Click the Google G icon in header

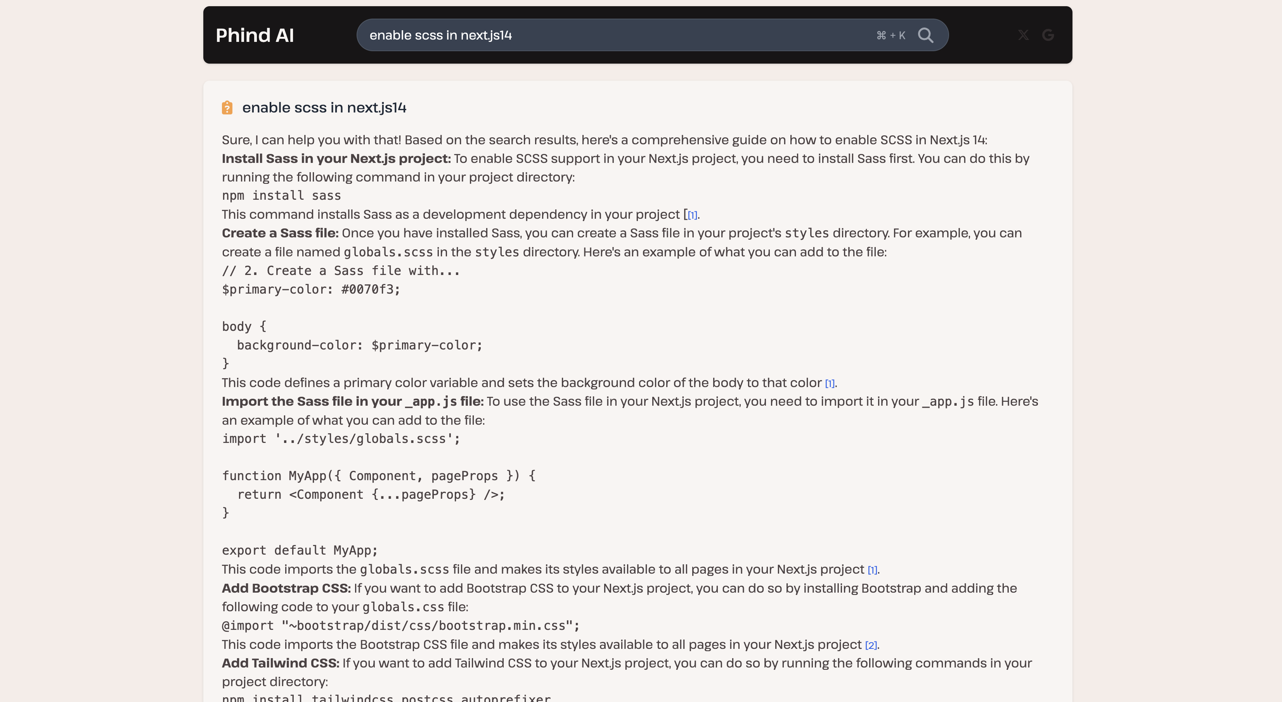pos(1048,35)
